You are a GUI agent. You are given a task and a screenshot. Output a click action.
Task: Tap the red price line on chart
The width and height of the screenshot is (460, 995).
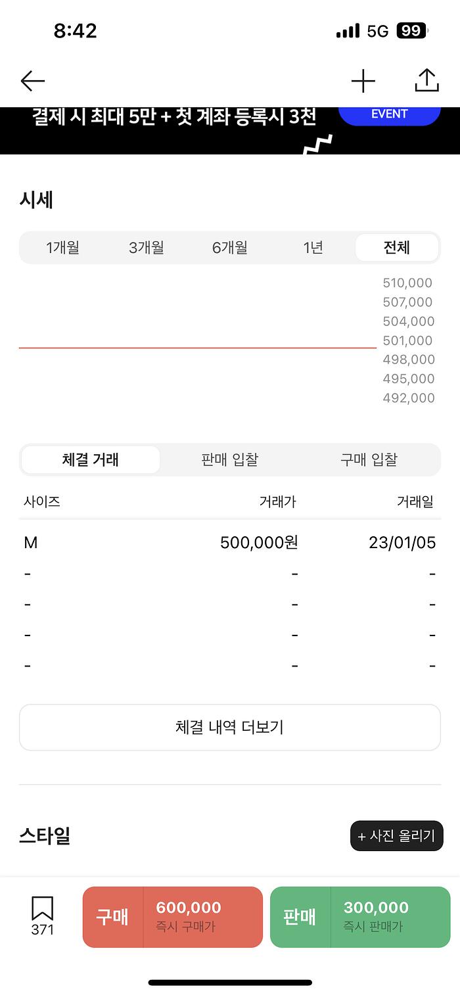click(x=197, y=347)
